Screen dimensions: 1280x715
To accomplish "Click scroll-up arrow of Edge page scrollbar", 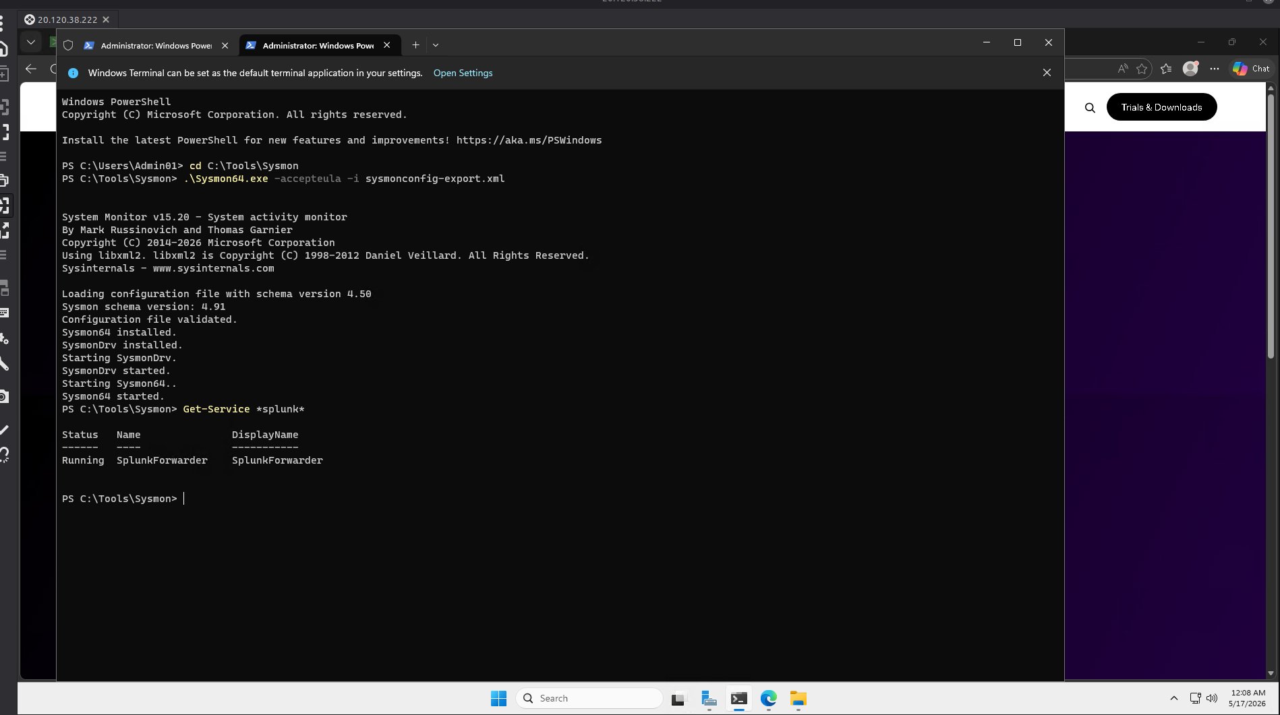I will (1270, 88).
